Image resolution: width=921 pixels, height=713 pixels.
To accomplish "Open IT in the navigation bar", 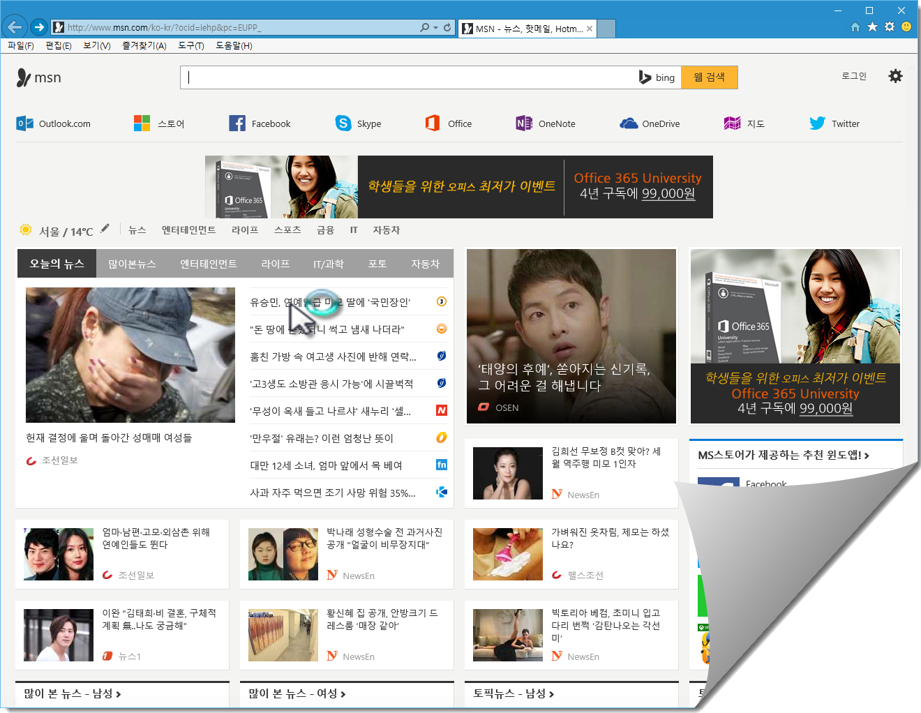I will (x=354, y=230).
